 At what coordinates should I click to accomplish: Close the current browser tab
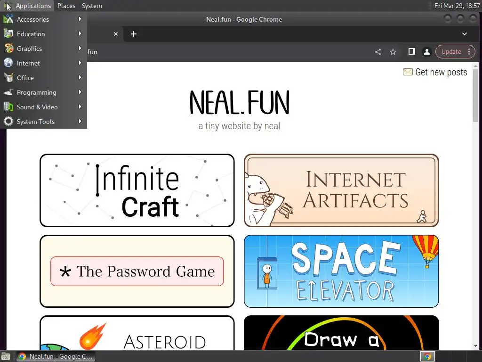[x=116, y=34]
